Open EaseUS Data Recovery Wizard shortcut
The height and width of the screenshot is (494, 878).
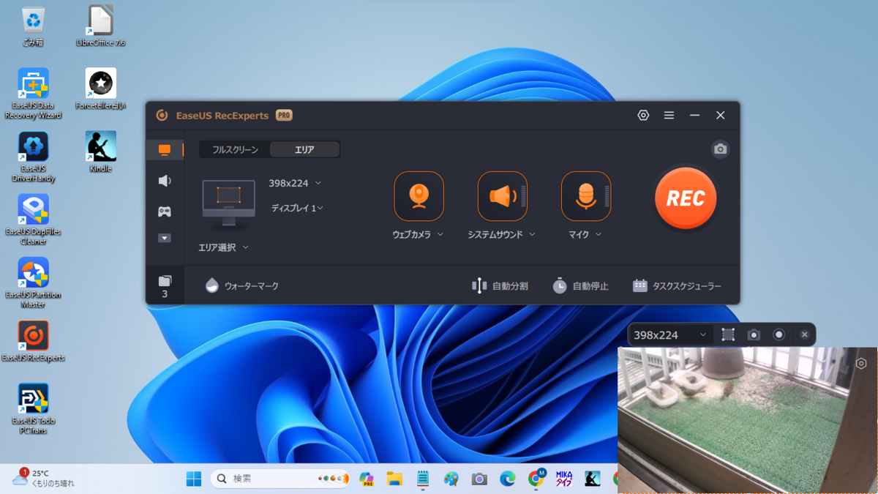pos(33,94)
